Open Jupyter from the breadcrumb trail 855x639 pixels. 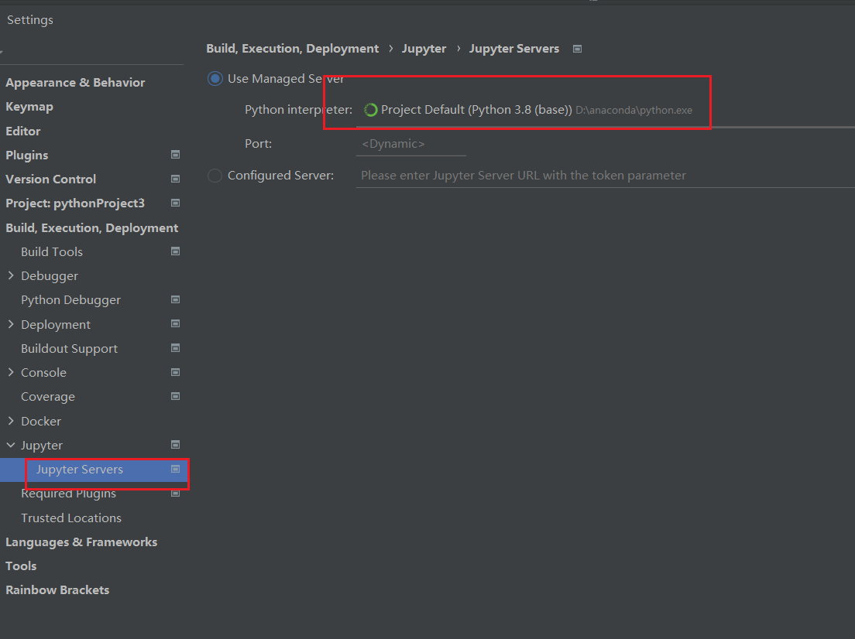tap(424, 48)
